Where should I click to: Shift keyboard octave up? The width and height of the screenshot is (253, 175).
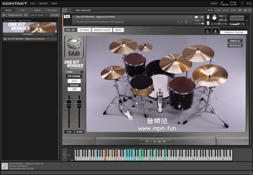[x=64, y=152]
